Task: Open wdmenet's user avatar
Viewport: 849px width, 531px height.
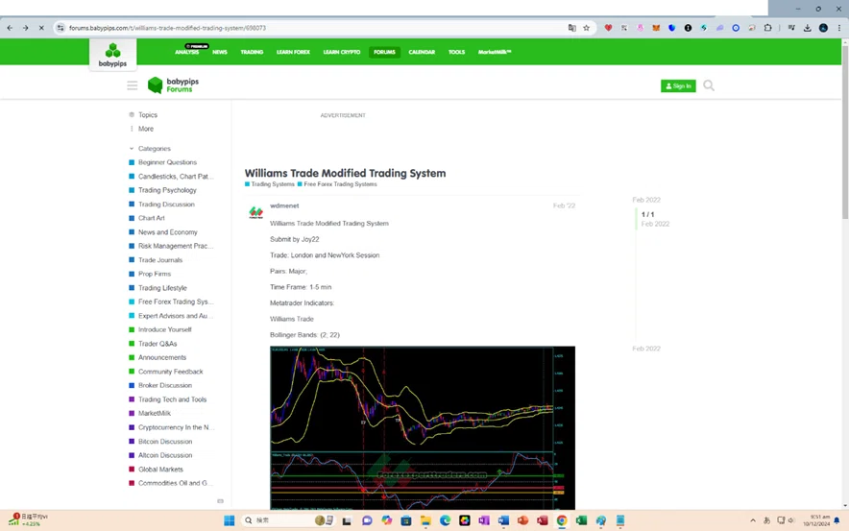Action: pyautogui.click(x=256, y=212)
